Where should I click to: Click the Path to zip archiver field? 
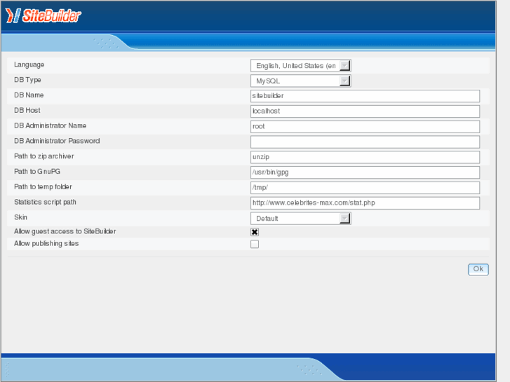[x=365, y=157]
